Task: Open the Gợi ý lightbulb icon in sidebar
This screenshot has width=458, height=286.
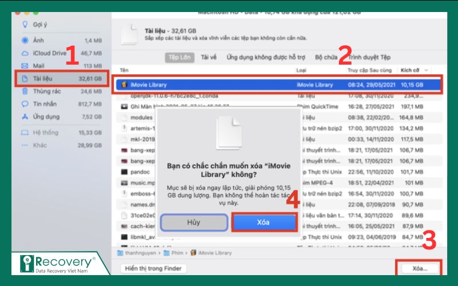Action: click(25, 25)
